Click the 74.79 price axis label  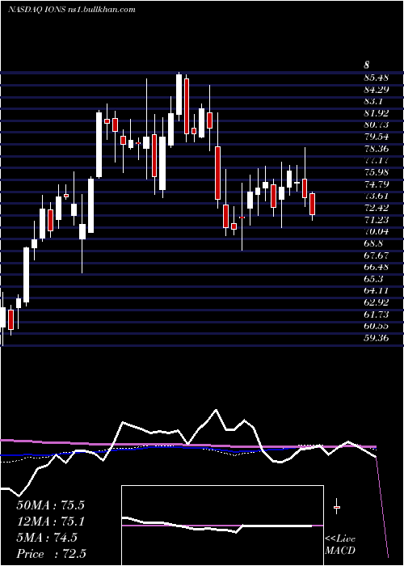click(x=377, y=184)
